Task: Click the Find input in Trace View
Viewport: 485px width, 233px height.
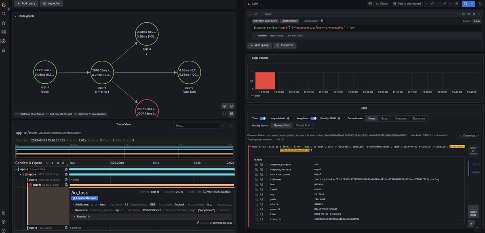Action: pyautogui.click(x=196, y=125)
